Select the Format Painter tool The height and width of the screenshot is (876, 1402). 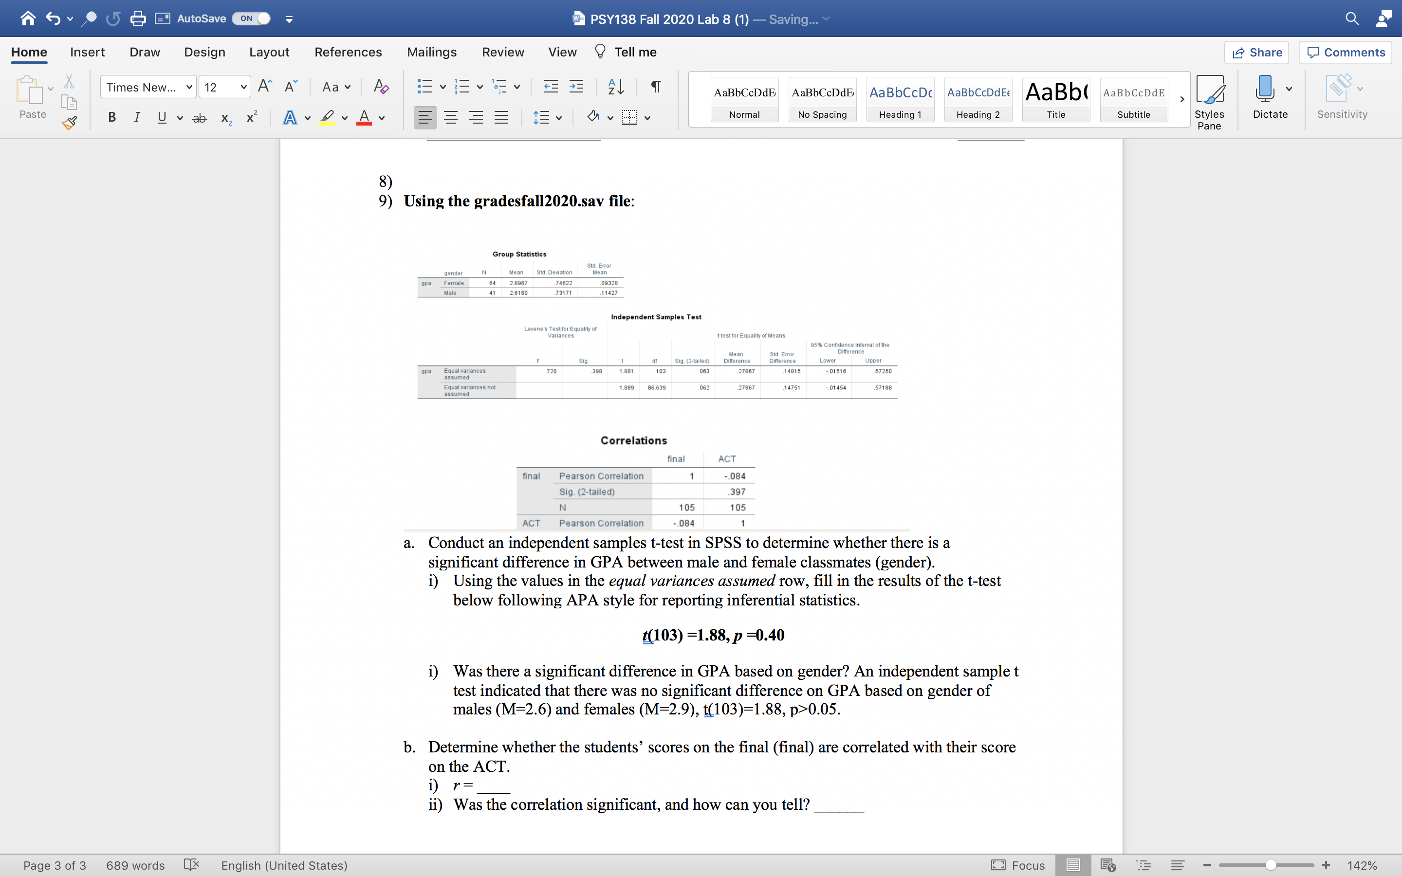[69, 122]
